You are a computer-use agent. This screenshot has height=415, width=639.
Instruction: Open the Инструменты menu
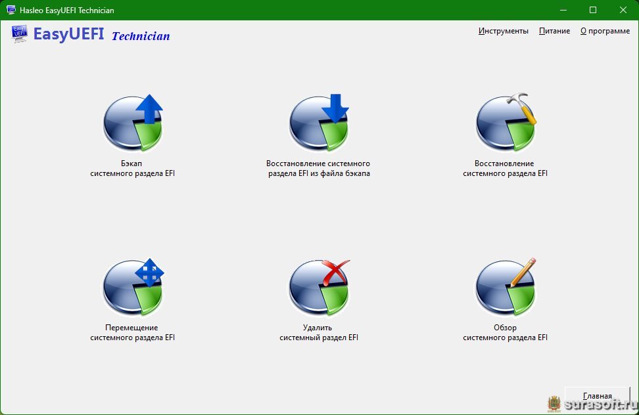pos(504,31)
